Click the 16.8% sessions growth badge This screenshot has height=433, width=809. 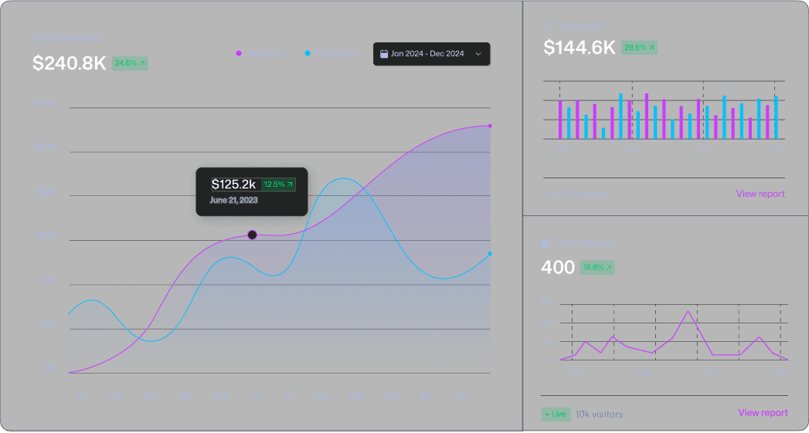(x=597, y=268)
